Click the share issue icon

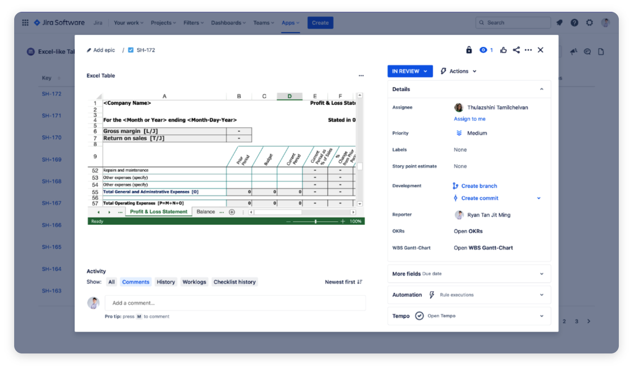pyautogui.click(x=516, y=50)
